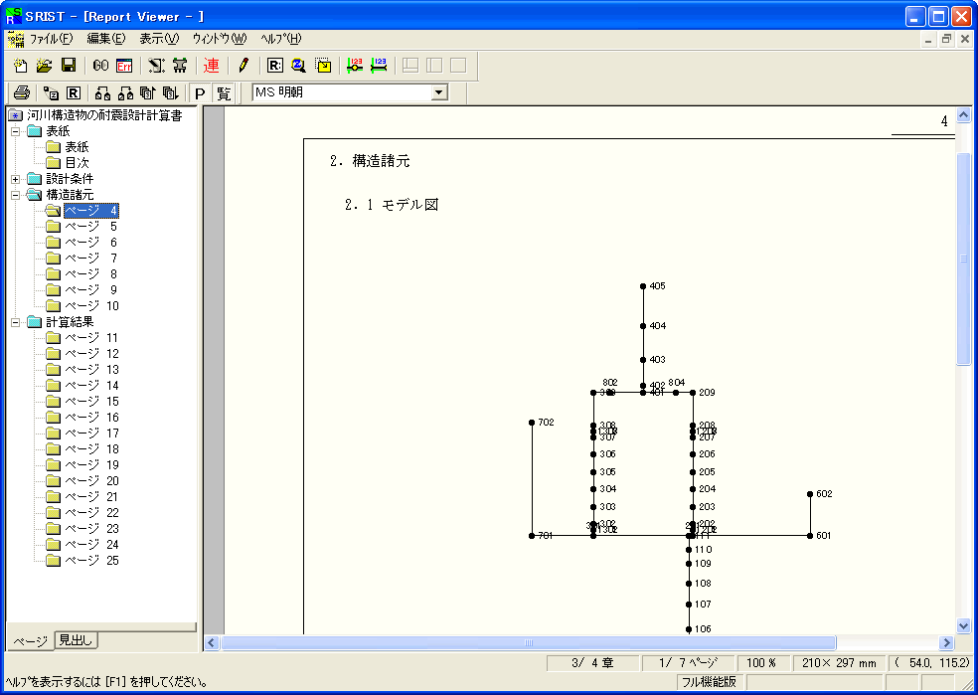Expand the 設計条件 tree node
Viewport: 978px width, 695px height.
[16, 180]
